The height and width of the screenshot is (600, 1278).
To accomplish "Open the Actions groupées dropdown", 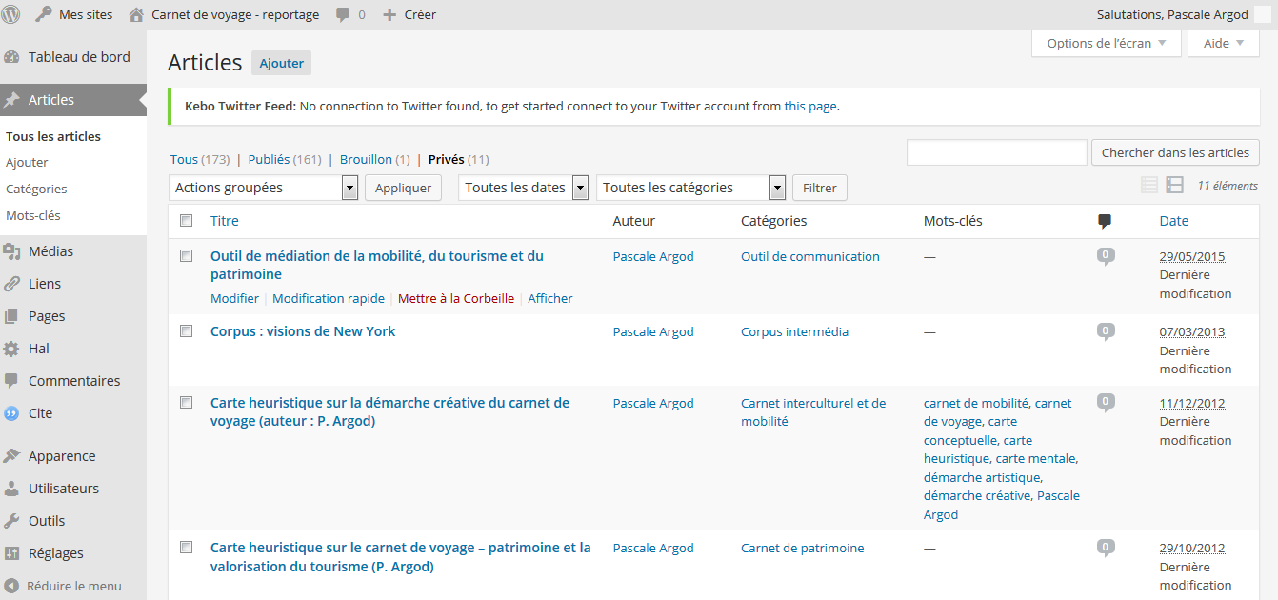I will [x=263, y=188].
